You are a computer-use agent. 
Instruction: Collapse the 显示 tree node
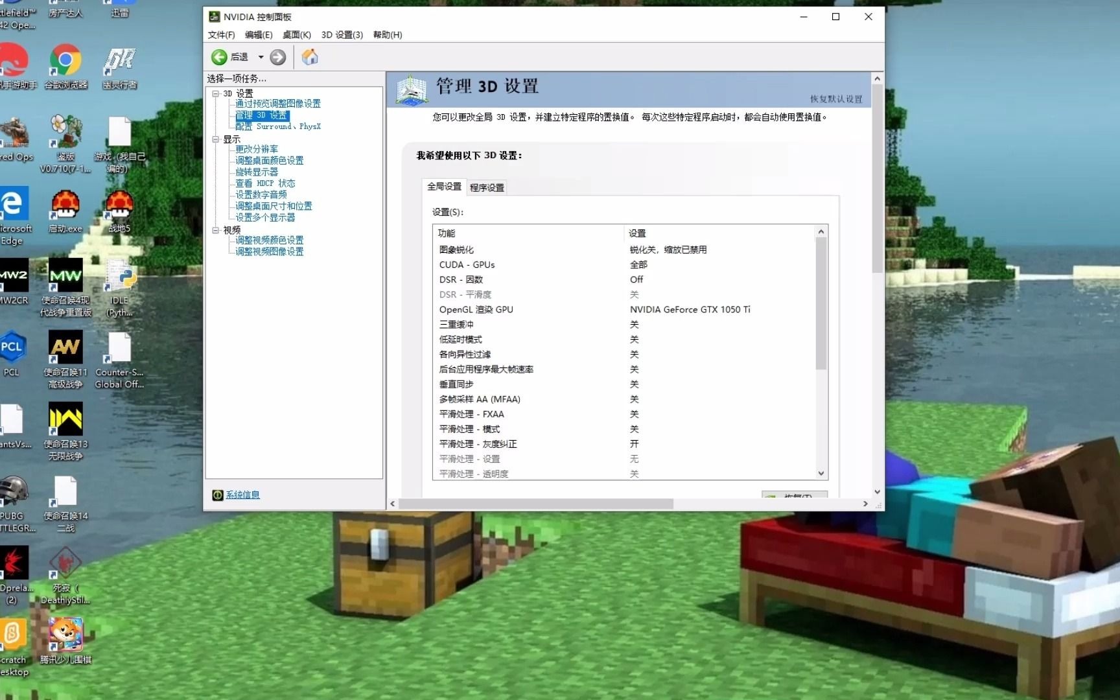click(x=215, y=139)
